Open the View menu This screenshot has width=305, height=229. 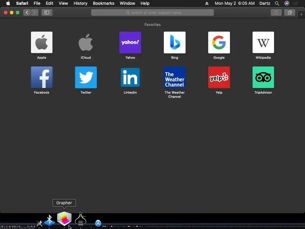point(63,3)
